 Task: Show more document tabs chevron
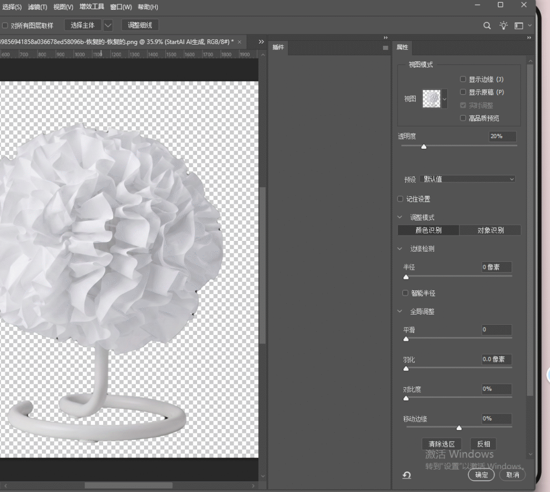pyautogui.click(x=261, y=42)
